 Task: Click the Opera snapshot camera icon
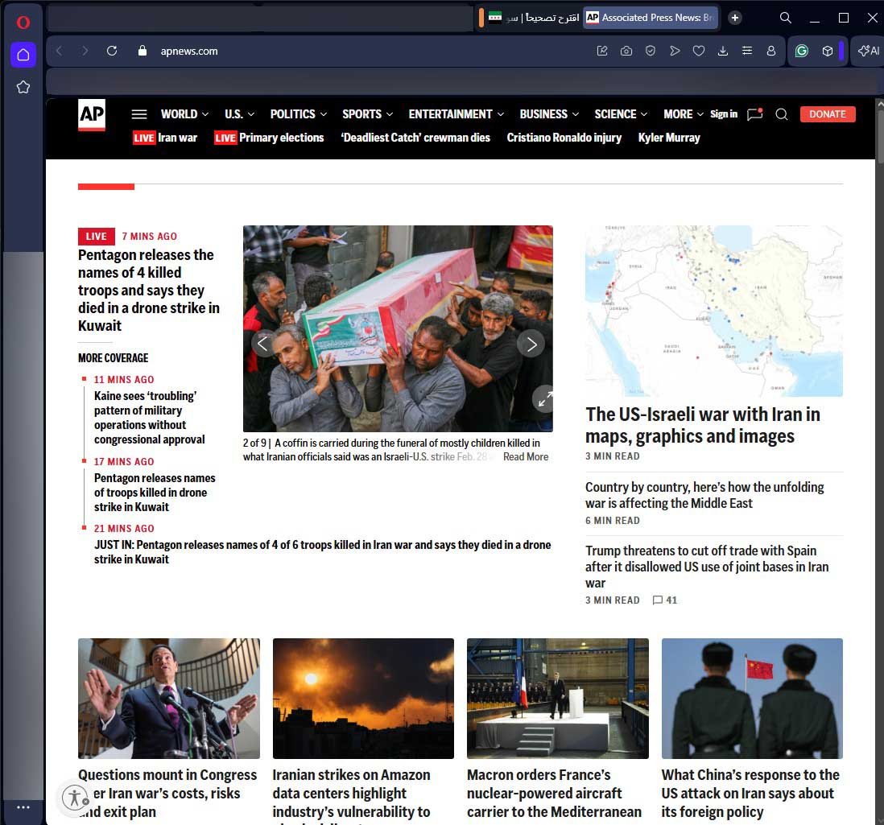click(626, 51)
